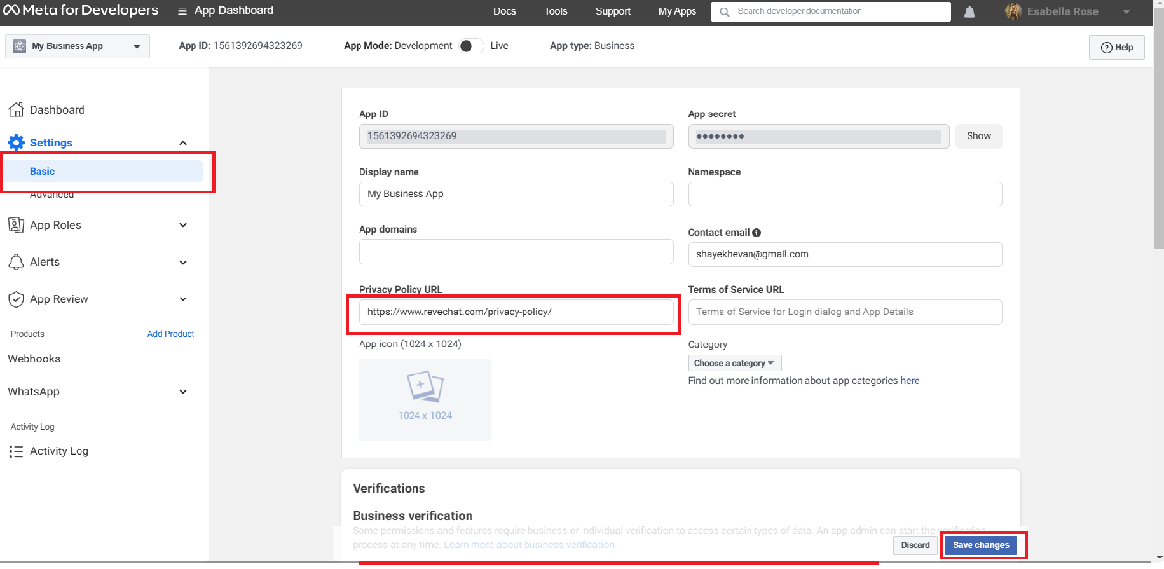Upload an app icon 1024 x 1024

[425, 399]
